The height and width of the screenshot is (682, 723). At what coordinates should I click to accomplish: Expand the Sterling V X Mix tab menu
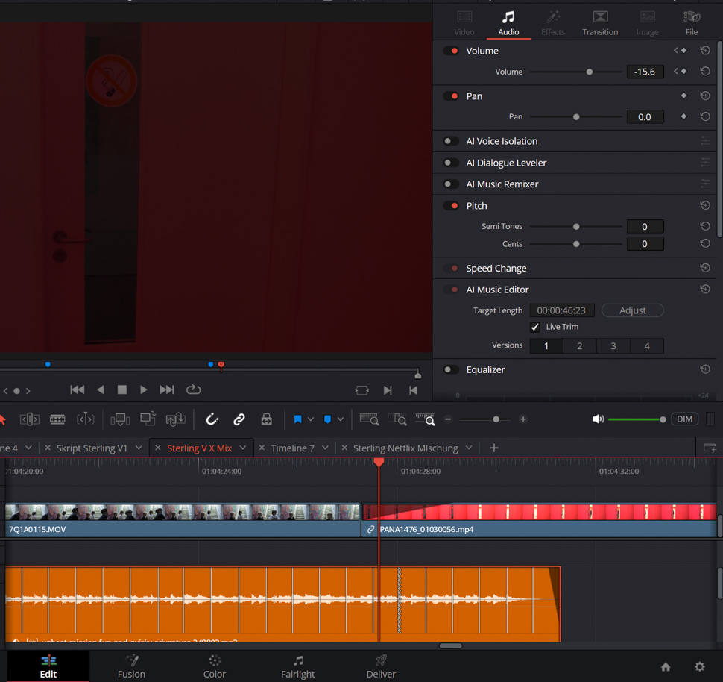pos(243,448)
